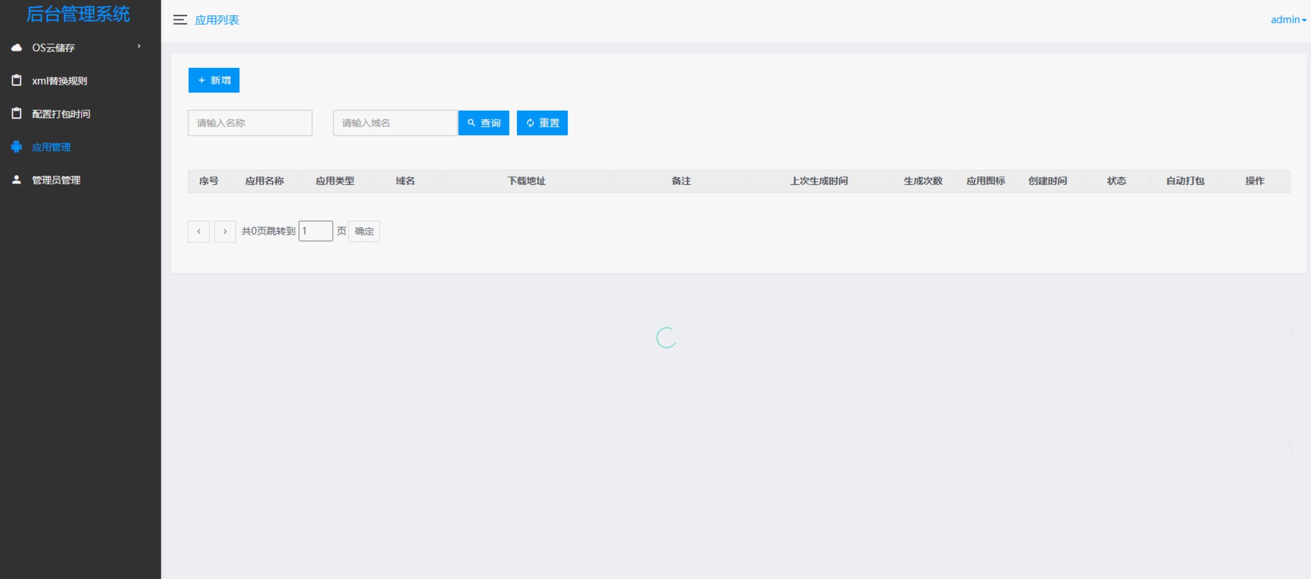1311x579 pixels.
Task: Click the clipboard icon beside 配置打包时间
Action: [x=17, y=114]
